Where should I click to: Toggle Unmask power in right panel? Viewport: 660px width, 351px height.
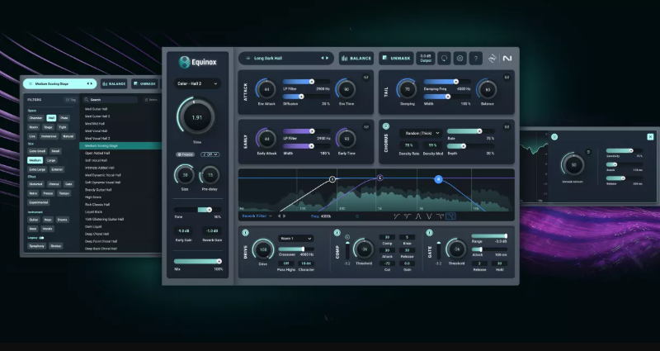(x=554, y=136)
